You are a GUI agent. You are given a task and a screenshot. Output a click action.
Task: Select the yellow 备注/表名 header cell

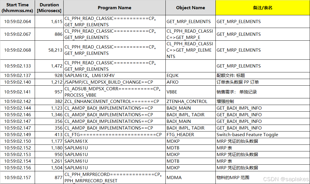[x=263, y=8]
